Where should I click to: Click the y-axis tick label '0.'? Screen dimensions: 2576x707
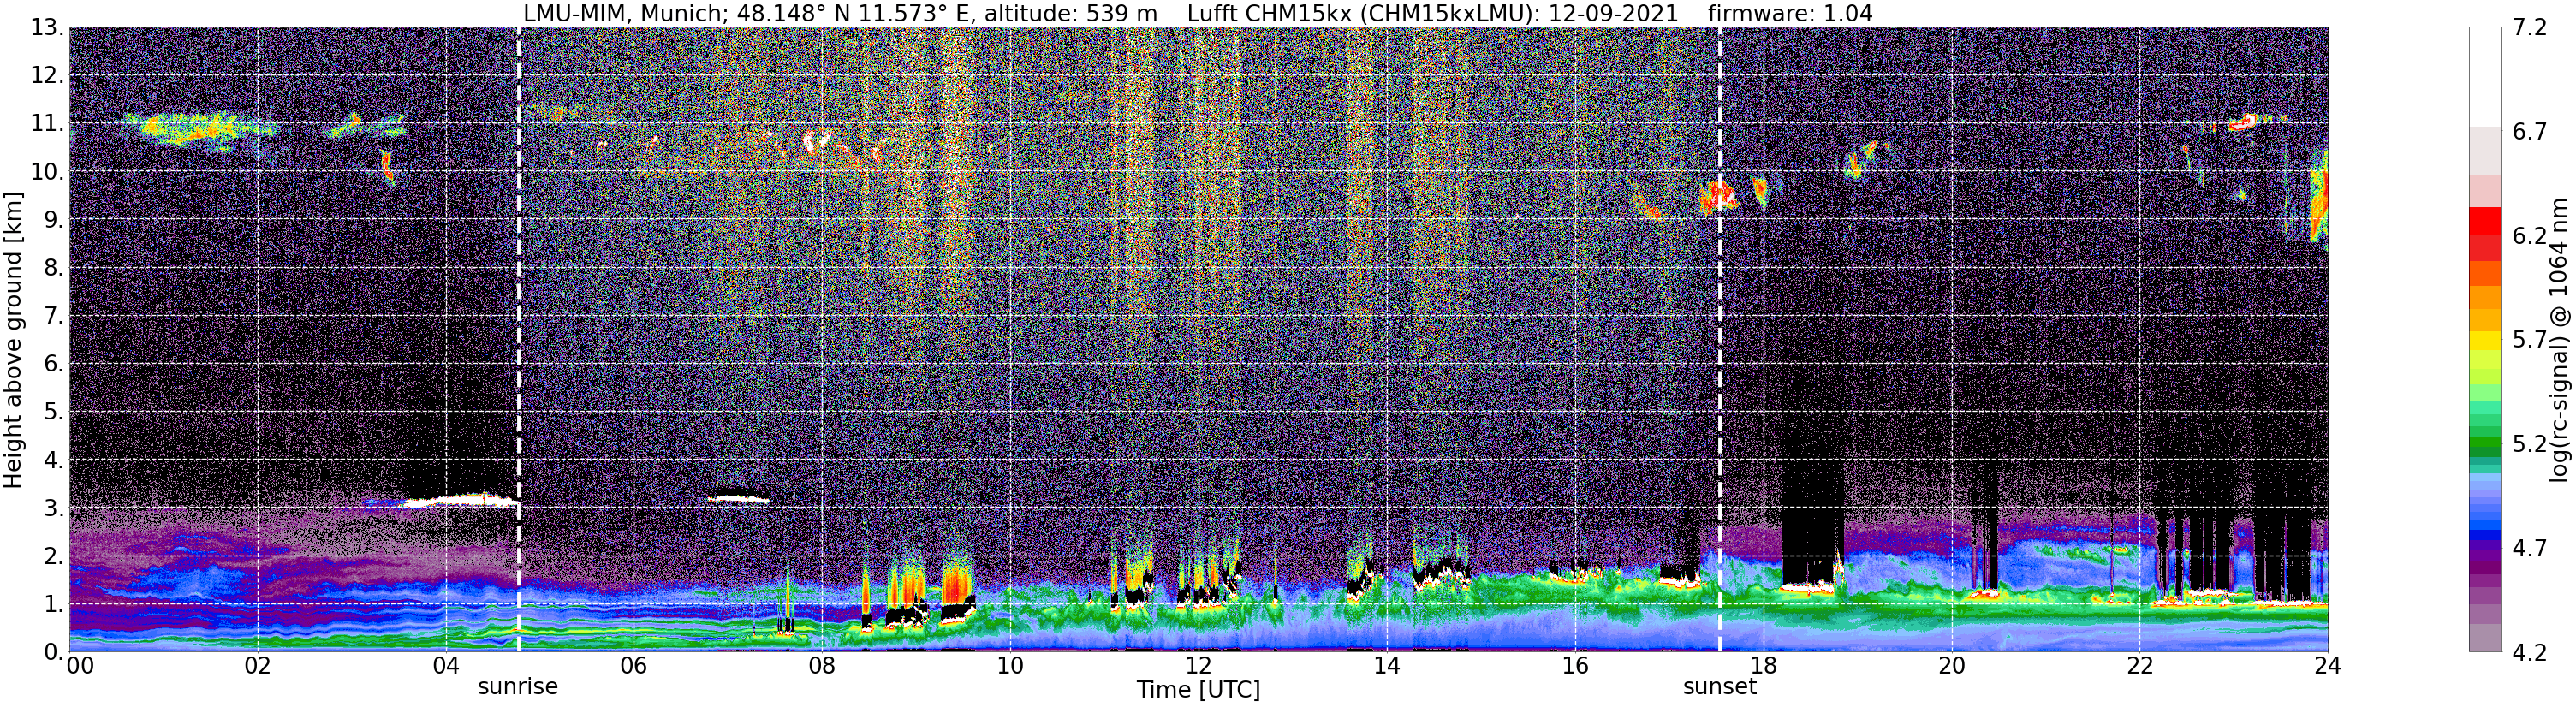click(53, 652)
